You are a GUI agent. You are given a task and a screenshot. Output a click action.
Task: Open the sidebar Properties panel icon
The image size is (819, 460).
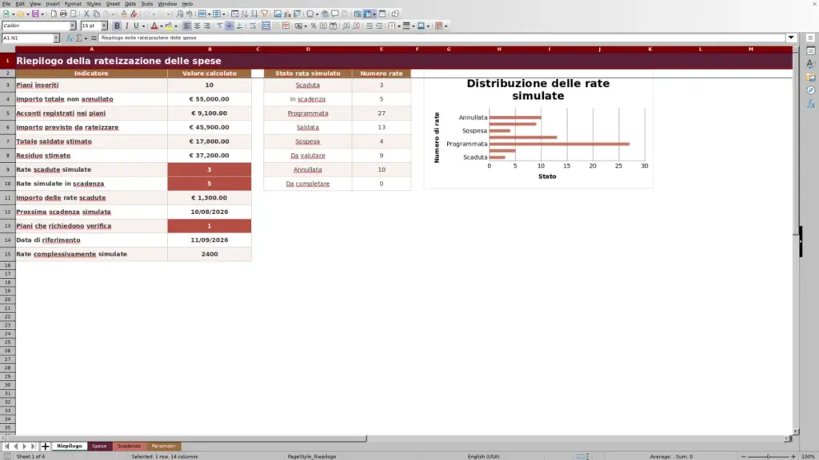coord(811,50)
